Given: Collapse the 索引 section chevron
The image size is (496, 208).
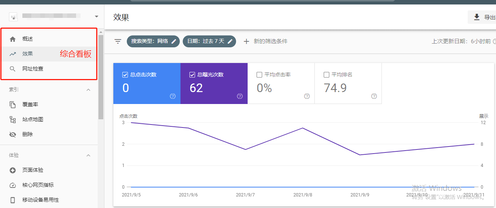Looking at the screenshot, I should coord(88,90).
